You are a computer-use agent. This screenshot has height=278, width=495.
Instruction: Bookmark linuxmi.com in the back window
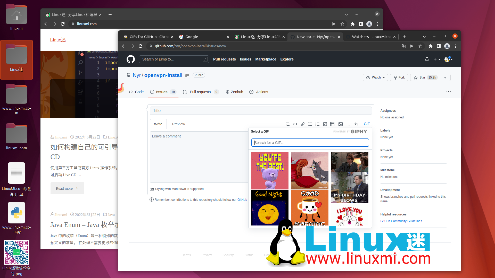coord(342,24)
